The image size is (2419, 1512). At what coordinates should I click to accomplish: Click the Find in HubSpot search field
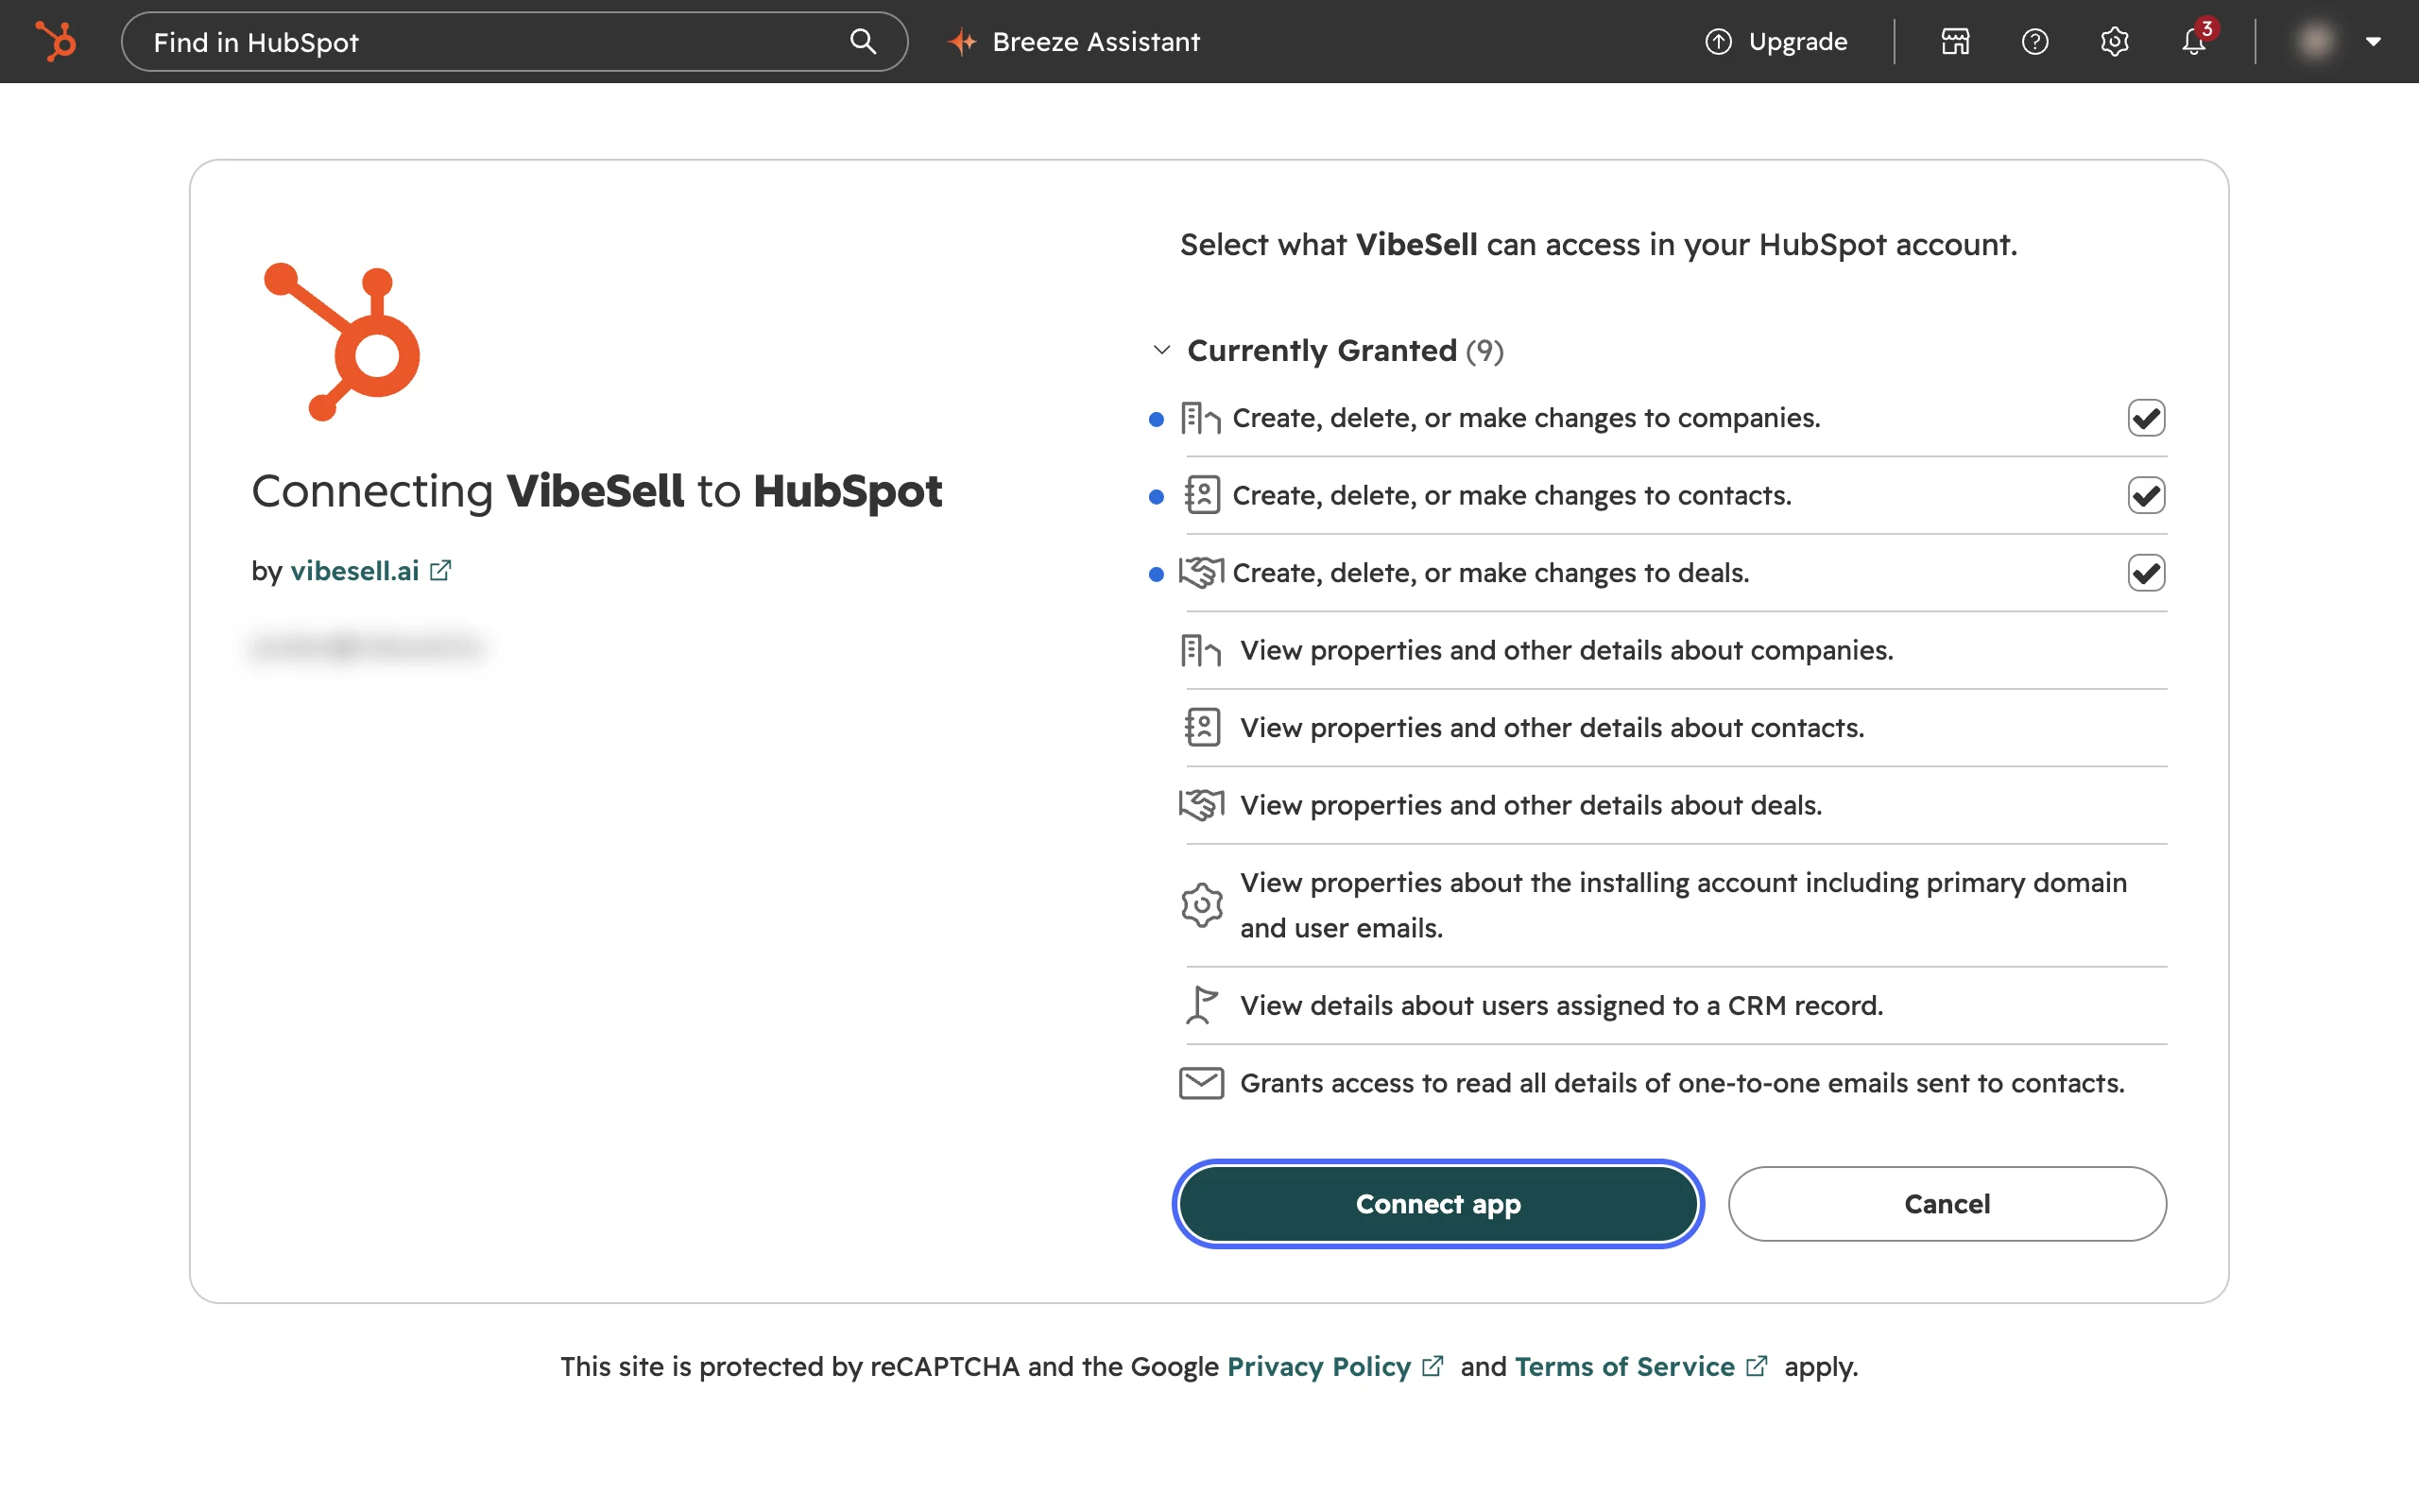(x=514, y=41)
